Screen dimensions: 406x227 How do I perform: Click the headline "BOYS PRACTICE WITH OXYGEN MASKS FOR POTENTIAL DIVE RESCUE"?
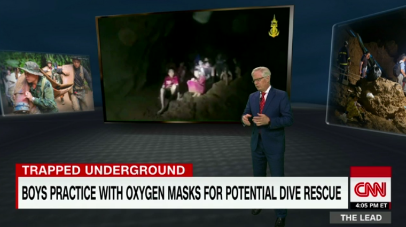182,193
